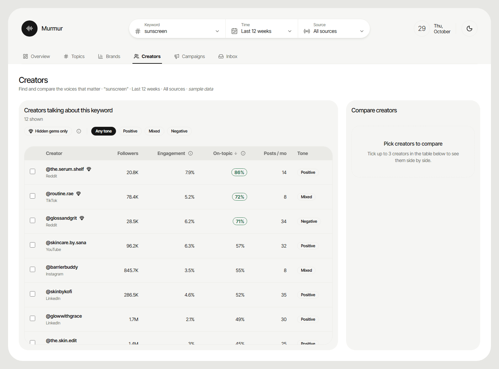The width and height of the screenshot is (499, 369).
Task: Enable the Hidden gems only filter
Action: pos(48,131)
